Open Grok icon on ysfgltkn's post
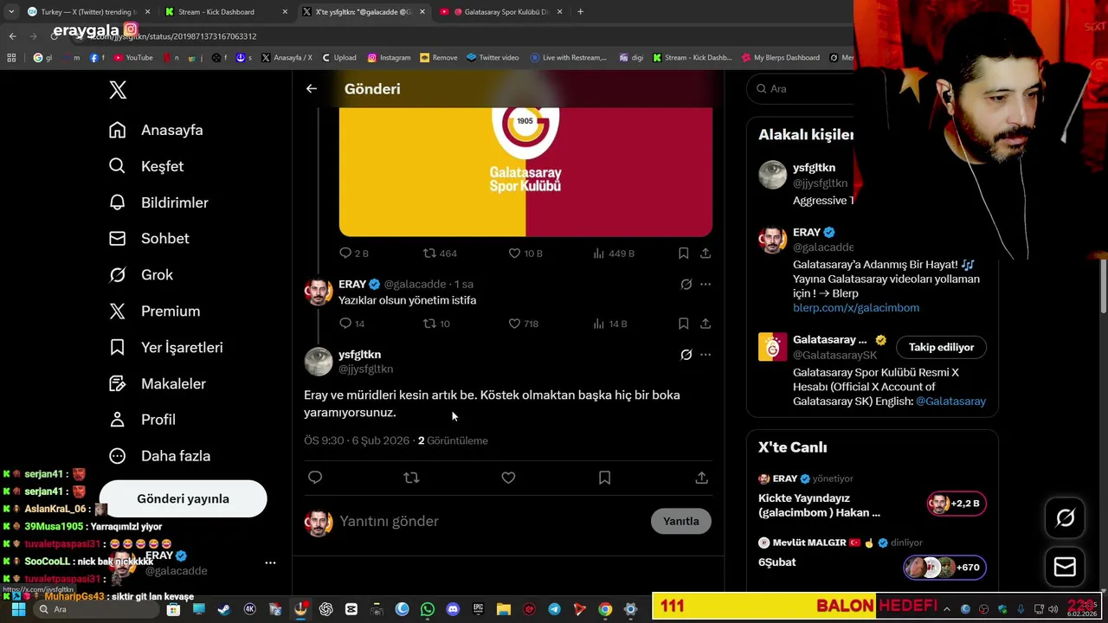 pyautogui.click(x=686, y=355)
